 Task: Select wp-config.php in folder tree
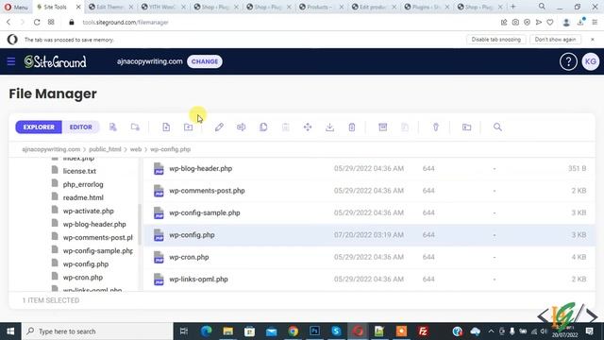click(86, 264)
